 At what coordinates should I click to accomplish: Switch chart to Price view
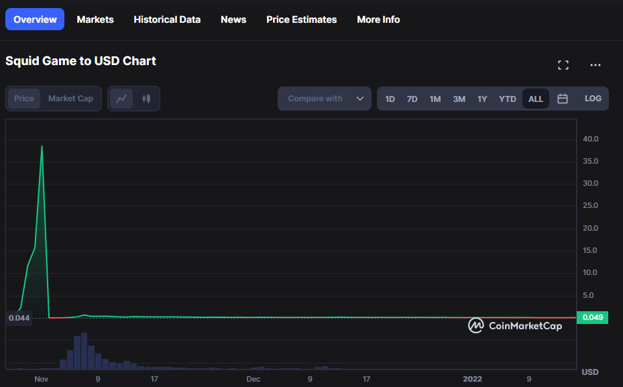24,99
